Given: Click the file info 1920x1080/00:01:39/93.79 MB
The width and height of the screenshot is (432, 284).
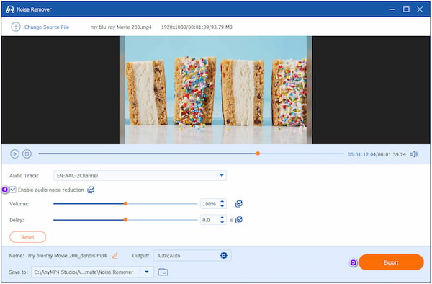Looking at the screenshot, I should (x=197, y=27).
